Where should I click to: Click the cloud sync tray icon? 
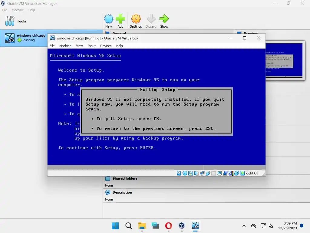(x=254, y=226)
